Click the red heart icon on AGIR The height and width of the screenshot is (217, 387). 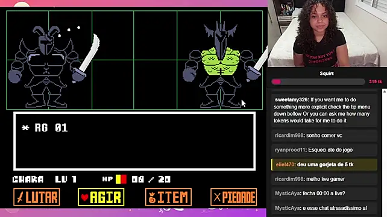(x=84, y=197)
